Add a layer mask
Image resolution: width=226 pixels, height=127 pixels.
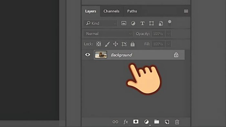[136, 122]
